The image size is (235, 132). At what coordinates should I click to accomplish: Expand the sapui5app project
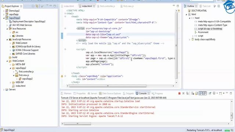[x=4, y=14]
